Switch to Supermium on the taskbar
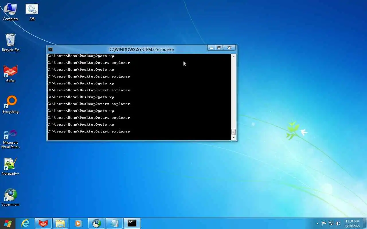The height and width of the screenshot is (229, 367). [97, 223]
